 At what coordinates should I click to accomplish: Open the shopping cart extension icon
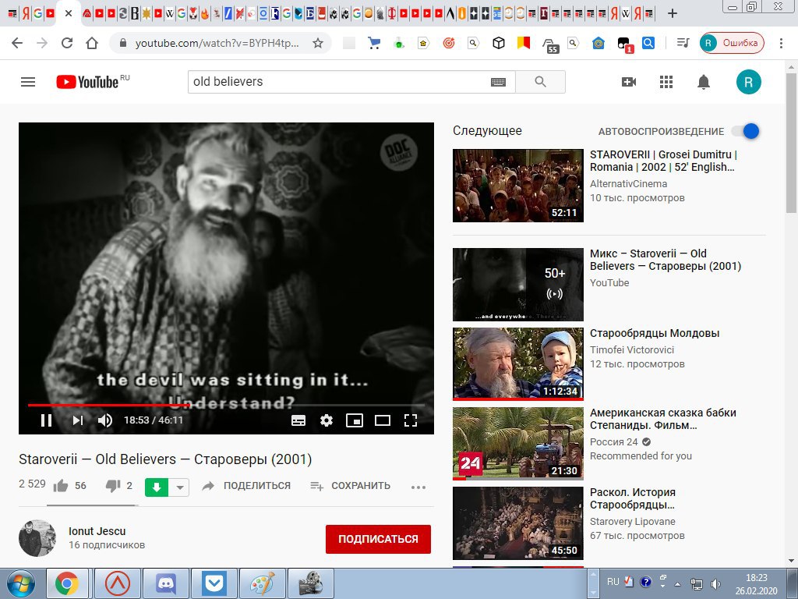(374, 44)
